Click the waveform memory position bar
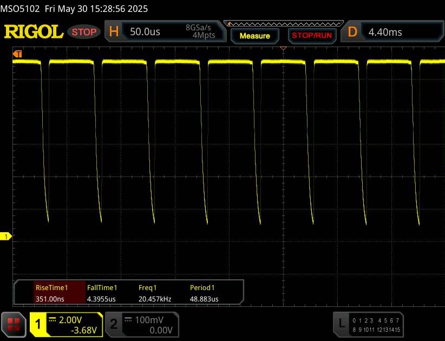This screenshot has height=341, width=445. 285,23
